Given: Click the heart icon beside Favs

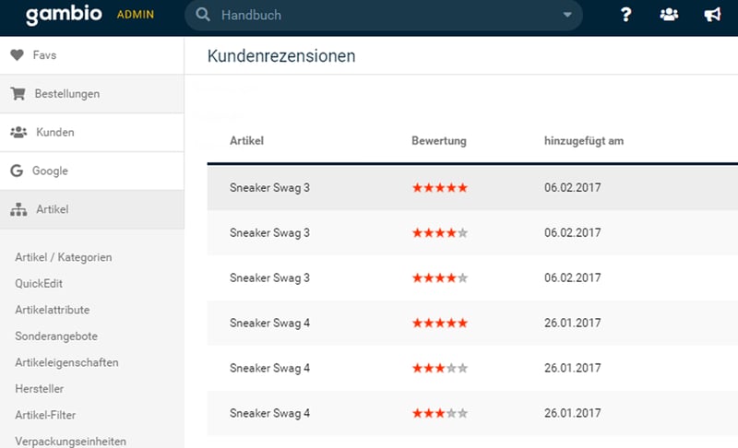Looking at the screenshot, I should coord(17,55).
